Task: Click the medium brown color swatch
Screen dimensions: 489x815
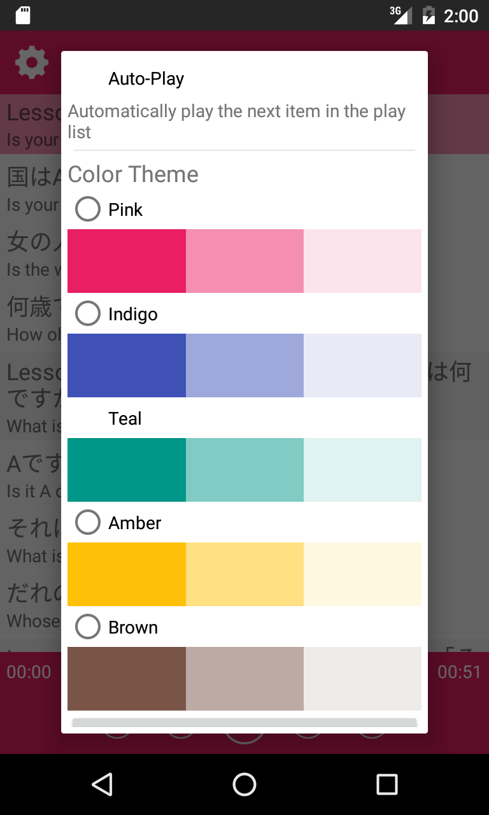Action: click(x=244, y=679)
